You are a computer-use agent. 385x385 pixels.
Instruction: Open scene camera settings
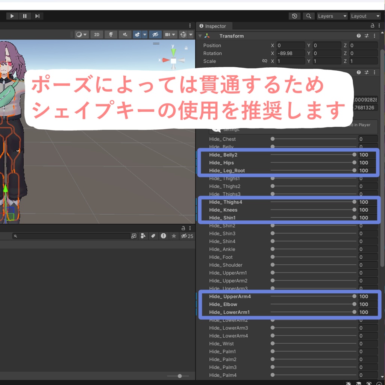[x=170, y=35]
